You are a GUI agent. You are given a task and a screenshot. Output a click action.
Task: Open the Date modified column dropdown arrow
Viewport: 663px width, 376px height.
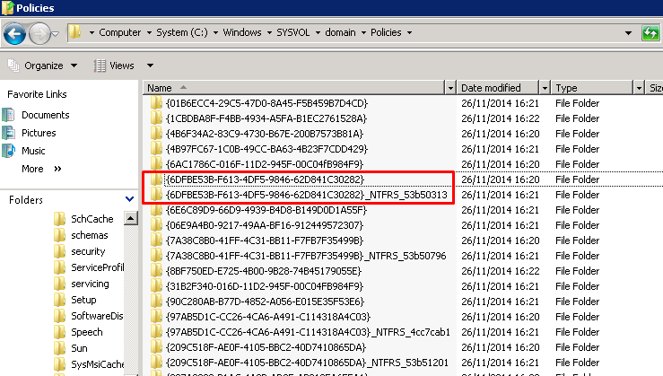pos(541,88)
